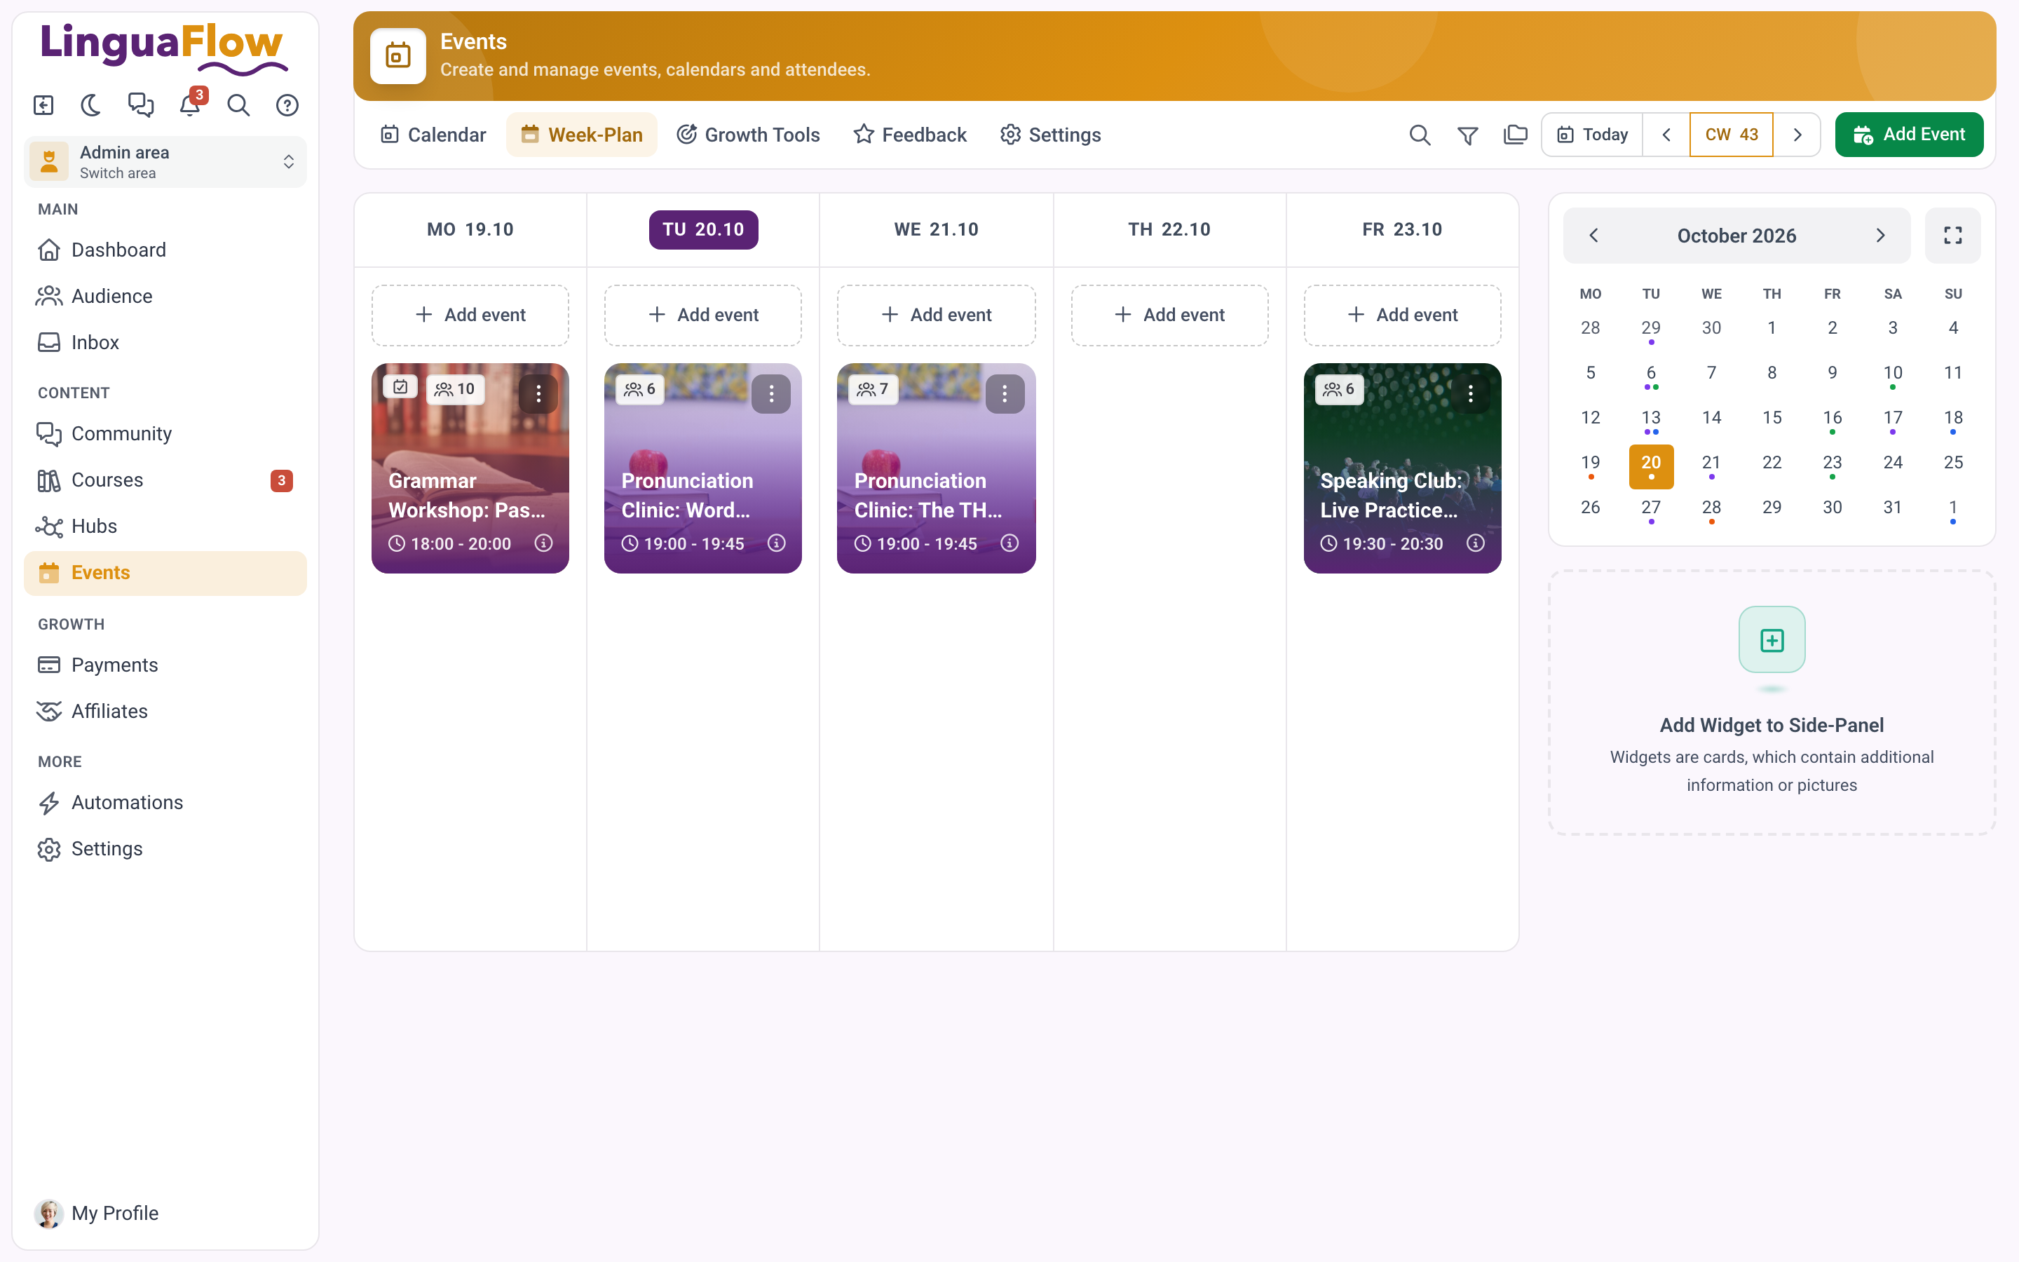The height and width of the screenshot is (1262, 2019).
Task: Go to next calendar week
Action: pos(1797,135)
